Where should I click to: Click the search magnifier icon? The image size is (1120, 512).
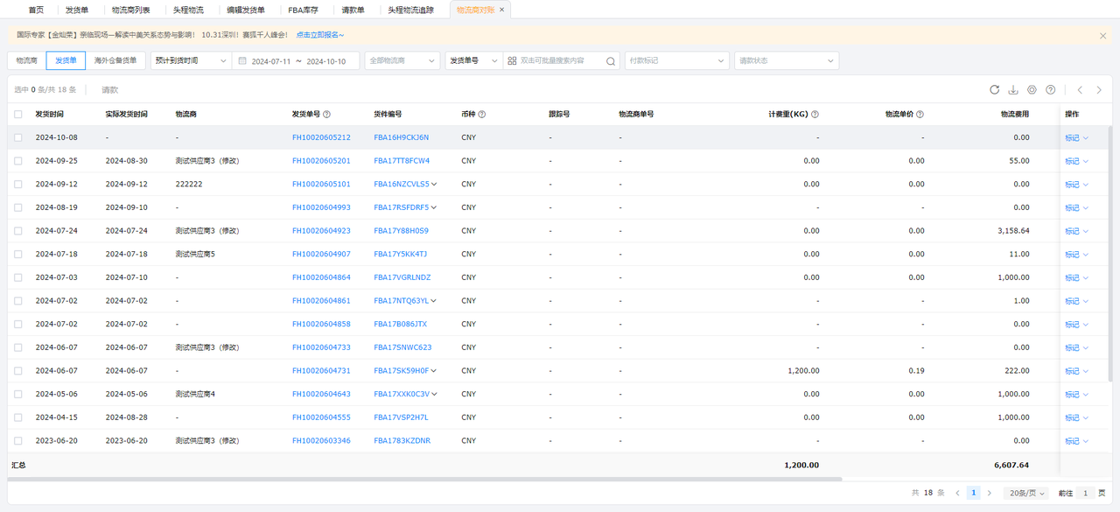611,61
